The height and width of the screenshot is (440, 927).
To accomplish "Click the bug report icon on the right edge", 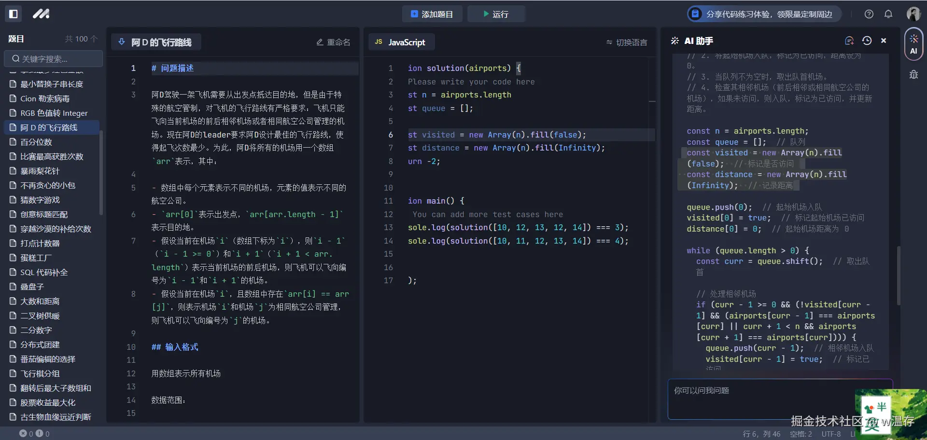I will point(913,75).
